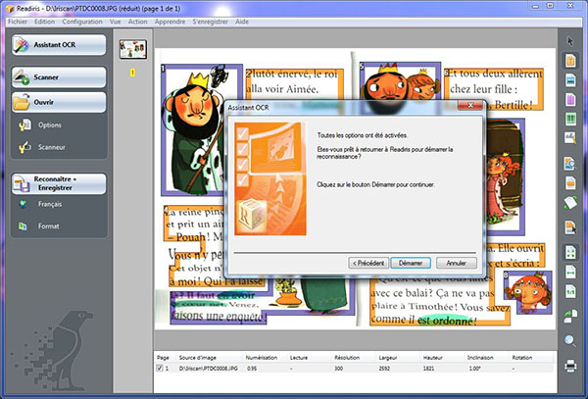
Task: Select the Scanneur settings item
Action: pyautogui.click(x=49, y=147)
